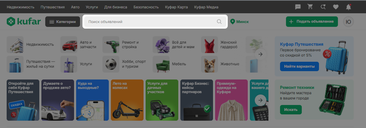Click the green armchair Мебель icon
Image resolution: width=366 pixels, height=128 pixels.
(161, 64)
